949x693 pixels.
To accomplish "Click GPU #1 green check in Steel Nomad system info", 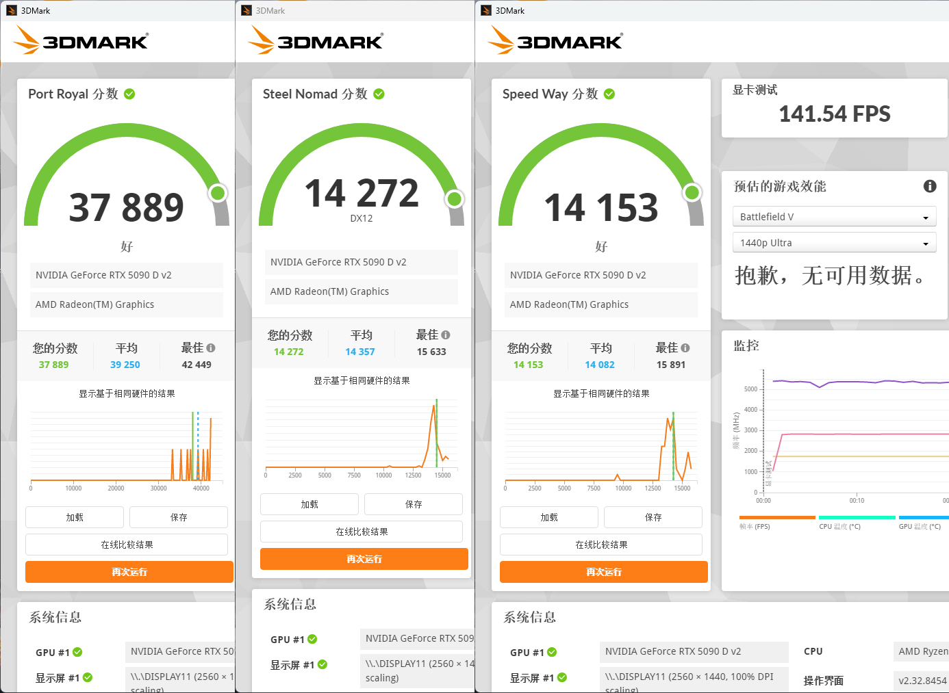I will pos(312,639).
